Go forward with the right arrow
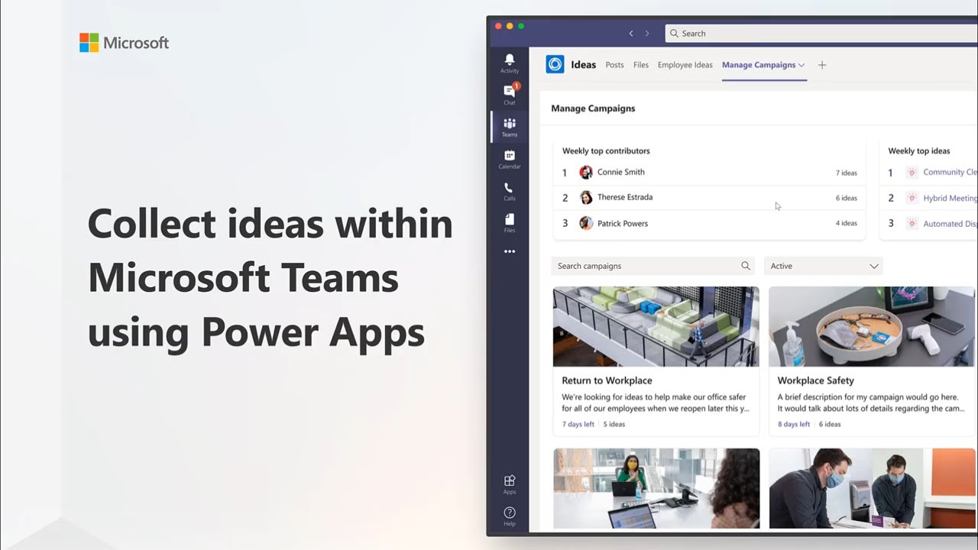The image size is (978, 550). click(x=647, y=34)
